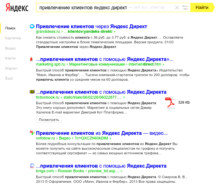Open the advanced search settings sliders icon

pos(185,7)
